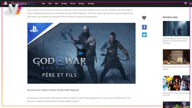Visit the PS Store navigation link
The width and height of the screenshot is (192, 108).
click(91, 4)
